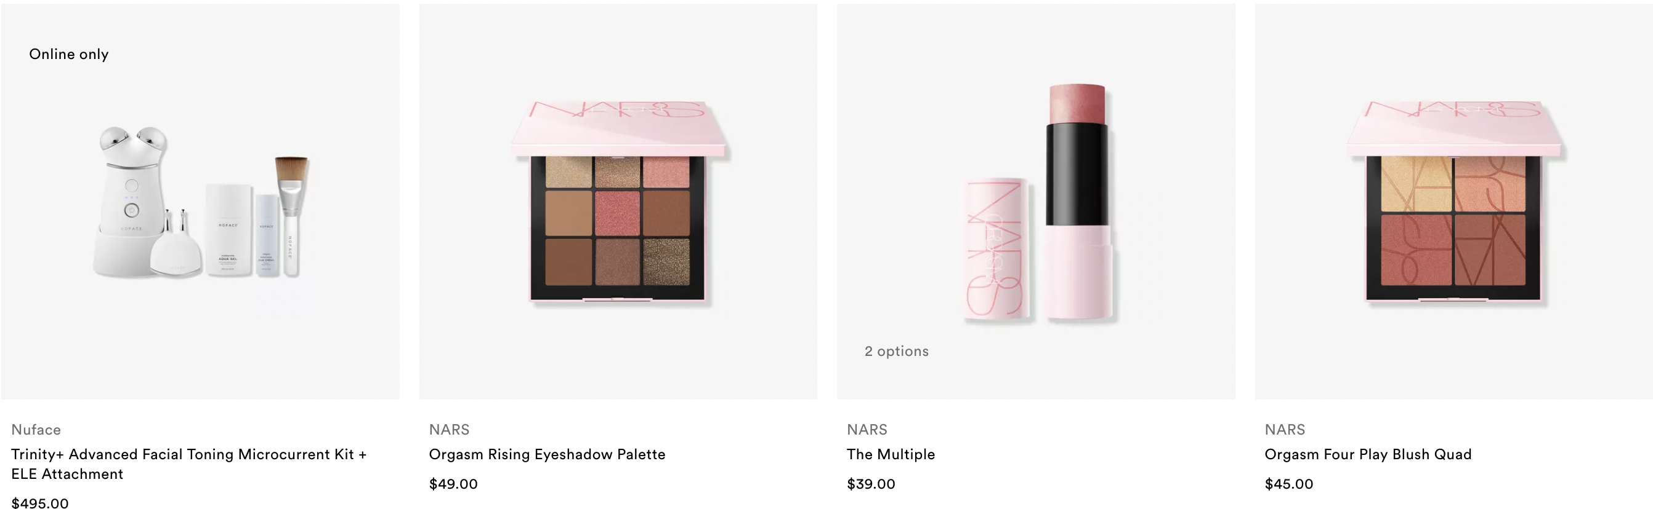This screenshot has height=509, width=1653.
Task: Open The Multiple stick product image
Action: pos(1036,202)
